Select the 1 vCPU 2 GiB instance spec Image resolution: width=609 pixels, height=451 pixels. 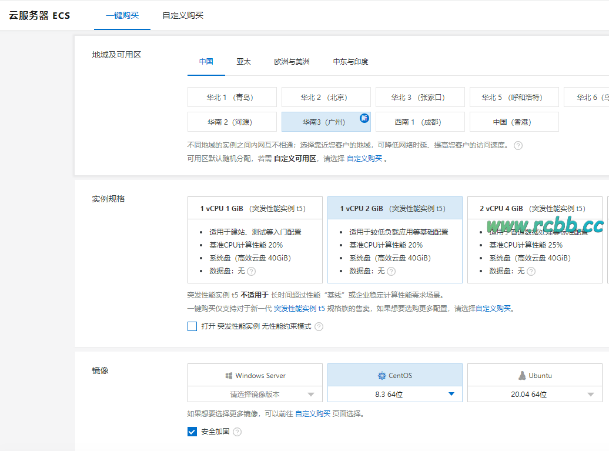click(x=394, y=240)
